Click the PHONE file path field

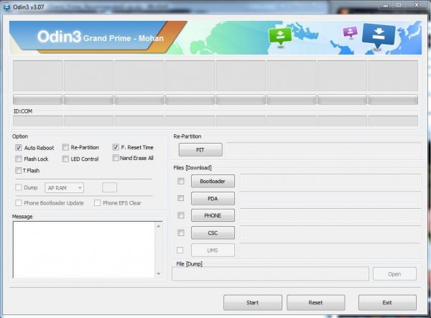[x=330, y=215]
